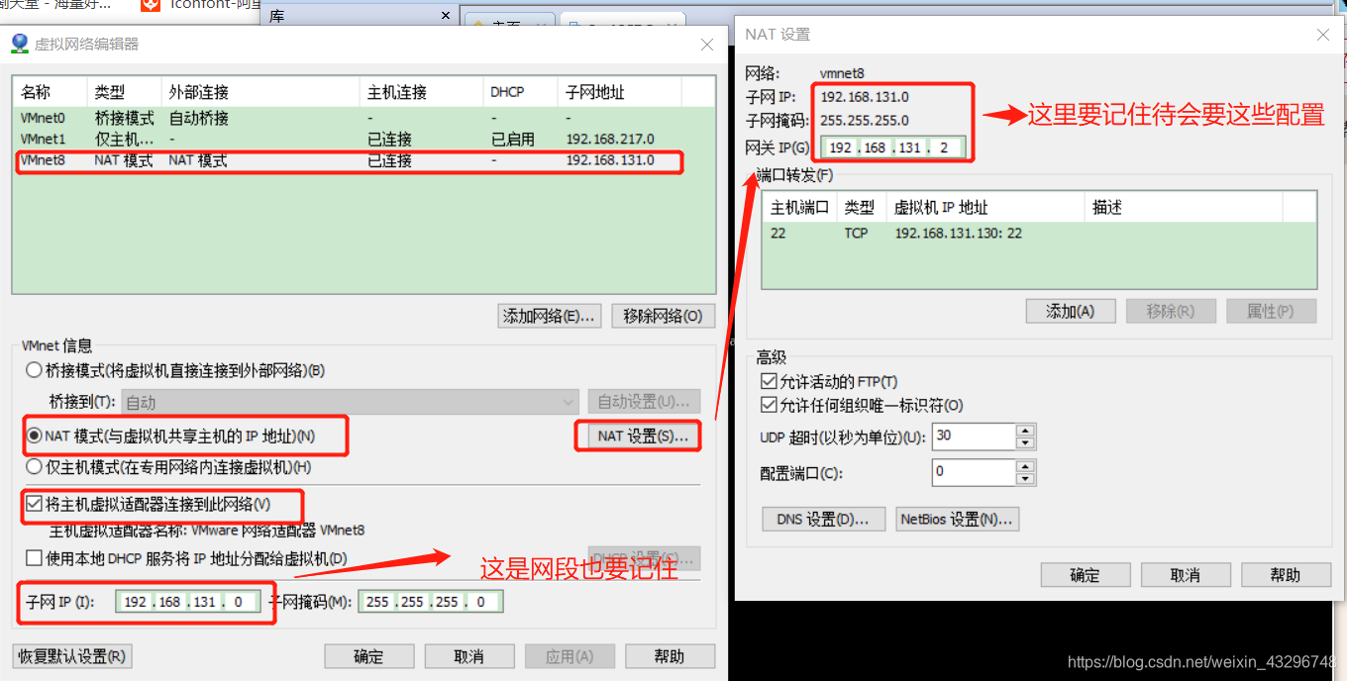Click the subnet IP input field
This screenshot has height=681, width=1347.
(187, 602)
